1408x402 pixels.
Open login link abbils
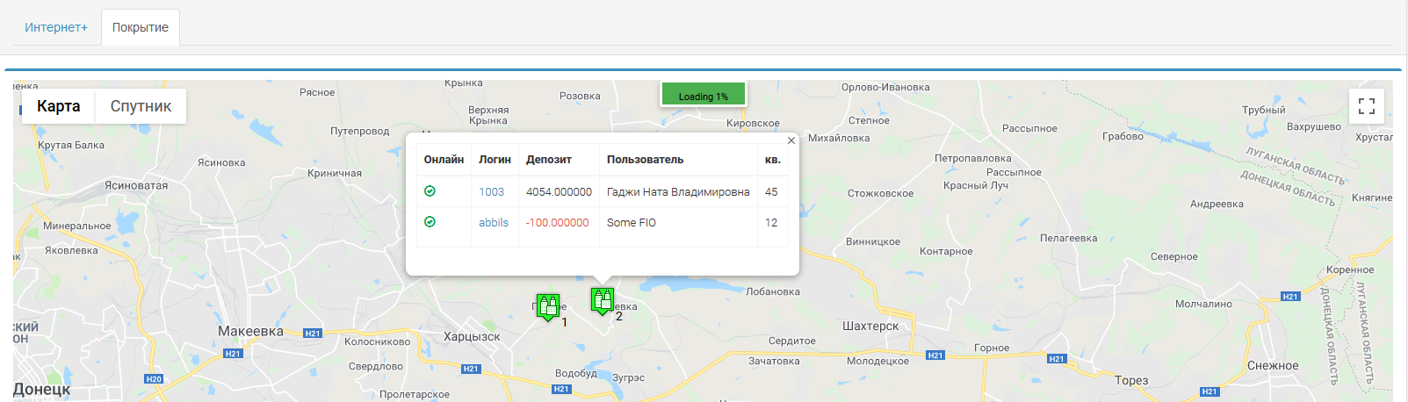(x=494, y=222)
